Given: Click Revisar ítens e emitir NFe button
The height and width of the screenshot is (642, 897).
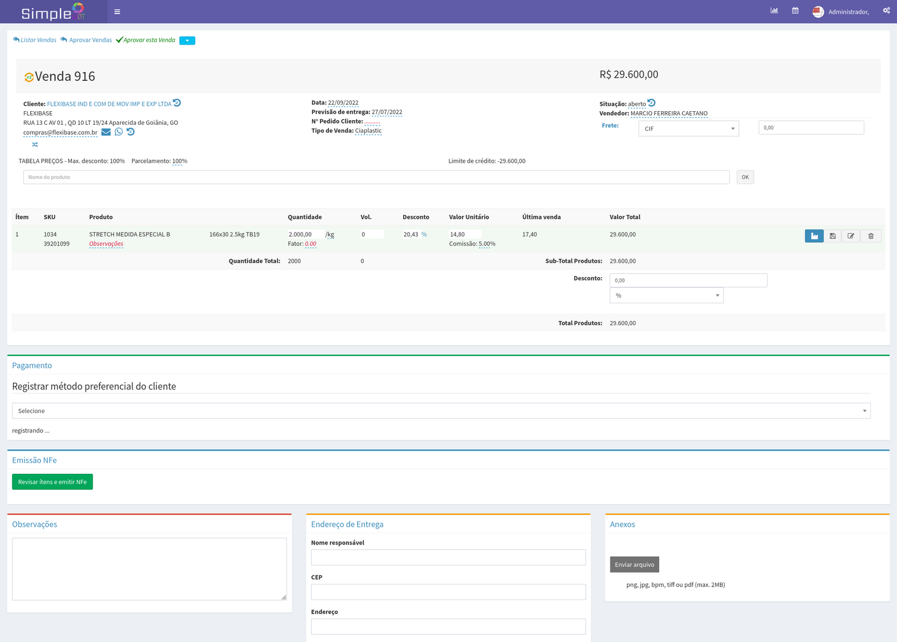Looking at the screenshot, I should [x=52, y=481].
